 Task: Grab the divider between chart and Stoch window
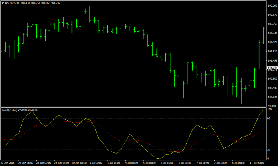click(x=132, y=107)
